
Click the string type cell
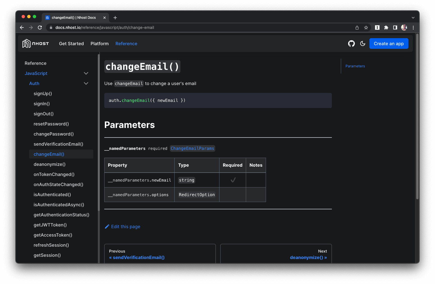[197, 180]
